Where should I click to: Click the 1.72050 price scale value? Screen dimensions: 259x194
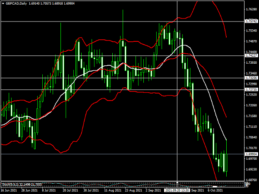pyautogui.click(x=252, y=105)
